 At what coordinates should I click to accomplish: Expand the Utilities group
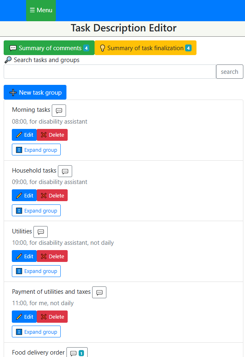[x=36, y=271]
